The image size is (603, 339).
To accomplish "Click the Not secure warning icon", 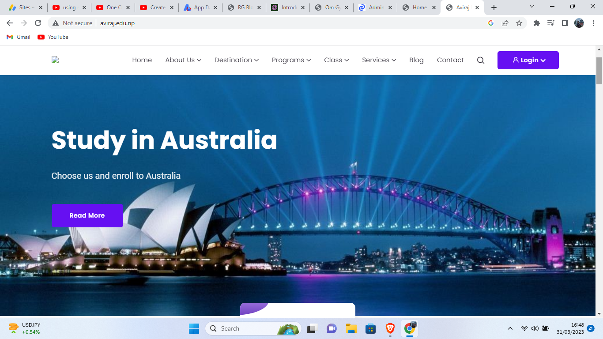I will (56, 23).
